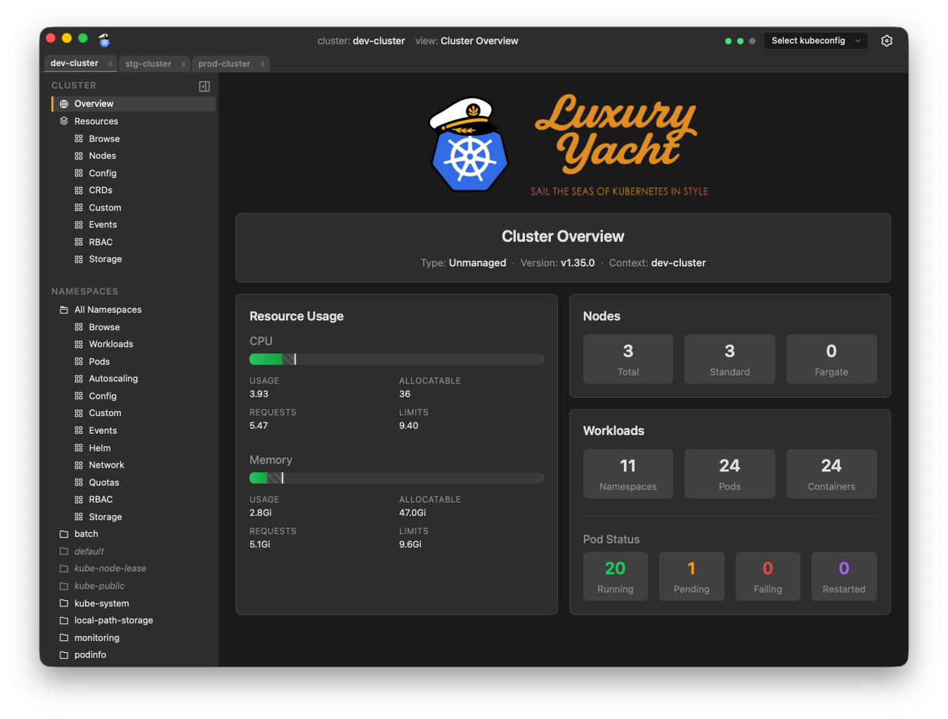The image size is (948, 719).
Task: Select the globe icon beside Overview
Action: 64,103
